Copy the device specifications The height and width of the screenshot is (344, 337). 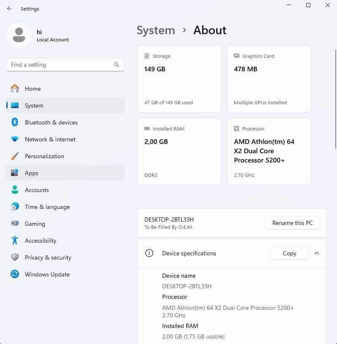(x=289, y=253)
